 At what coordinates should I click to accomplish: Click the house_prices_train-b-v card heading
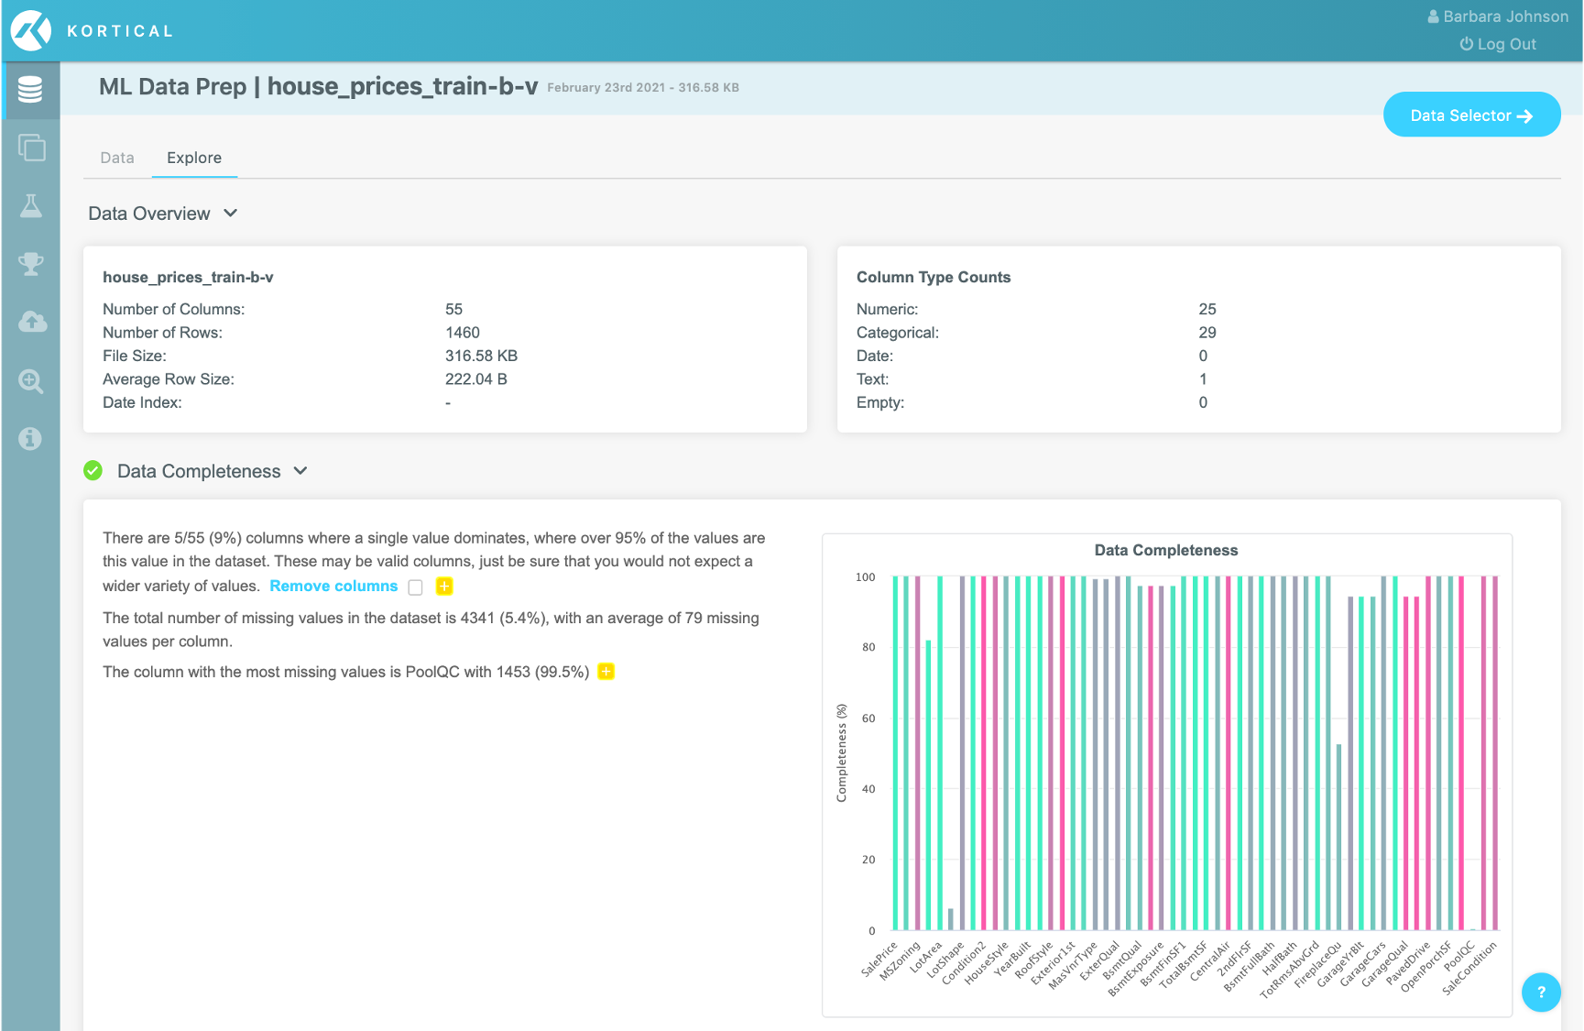[188, 277]
